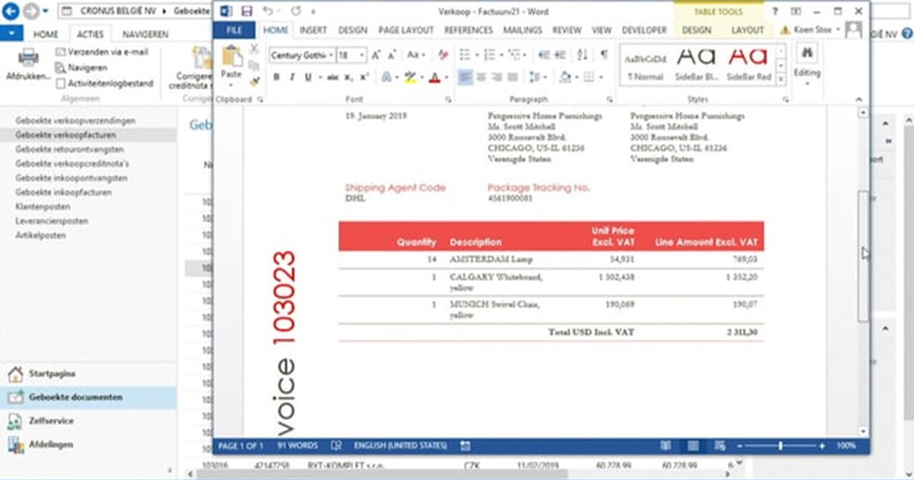Image resolution: width=914 pixels, height=480 pixels.
Task: Toggle Subscript formatting
Action: click(347, 77)
